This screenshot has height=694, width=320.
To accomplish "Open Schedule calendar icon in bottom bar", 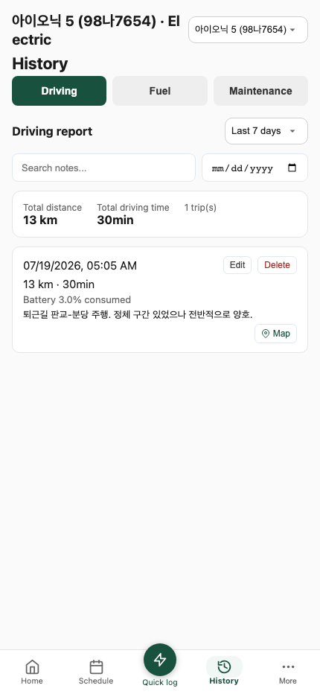I will [96, 666].
